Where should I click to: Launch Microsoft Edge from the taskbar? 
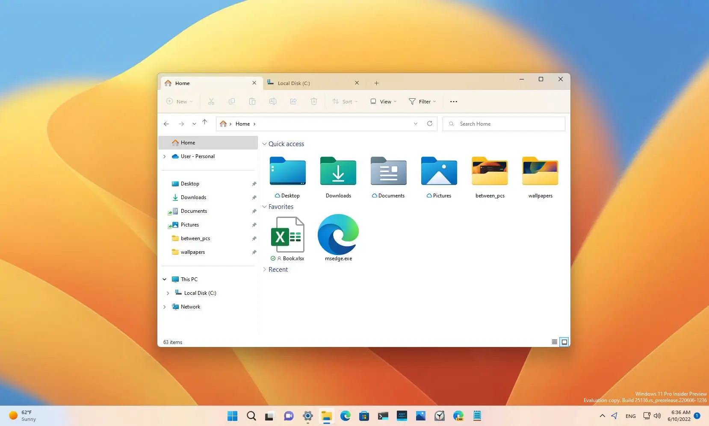pos(346,415)
